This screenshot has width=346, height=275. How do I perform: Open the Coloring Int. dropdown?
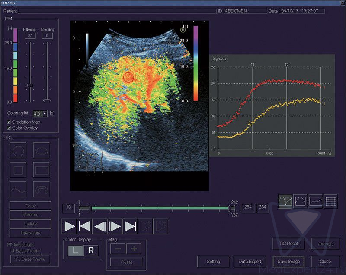(x=45, y=113)
